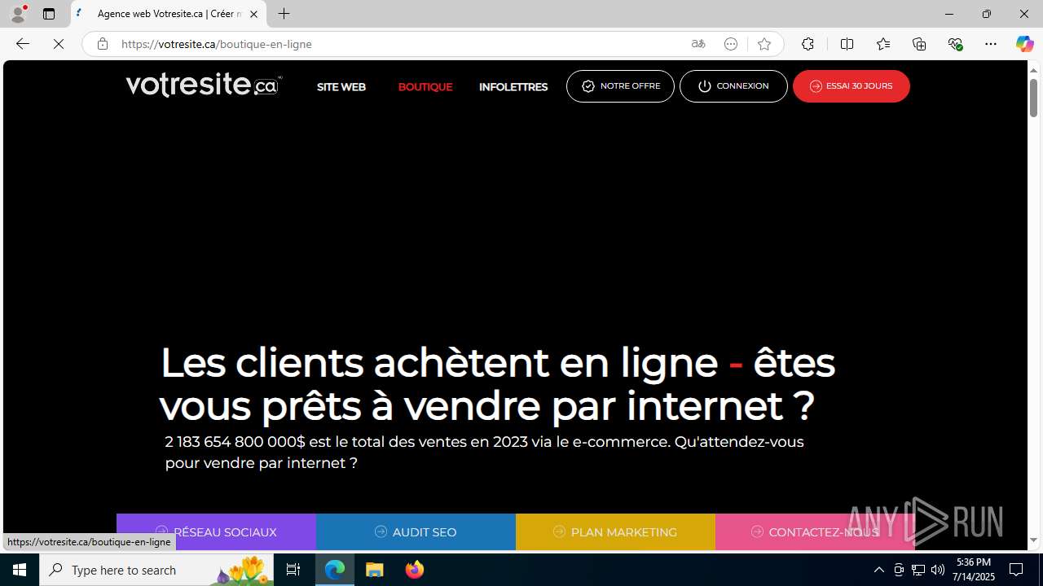This screenshot has width=1043, height=586.
Task: Open the INFOLETTRES menu item
Action: click(513, 87)
